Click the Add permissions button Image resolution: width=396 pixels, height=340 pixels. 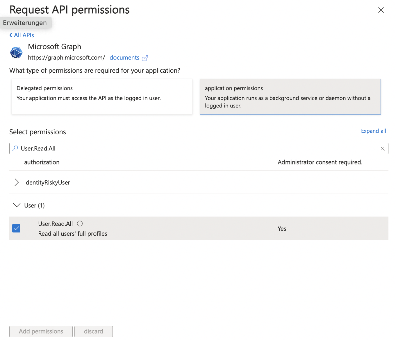coord(41,332)
